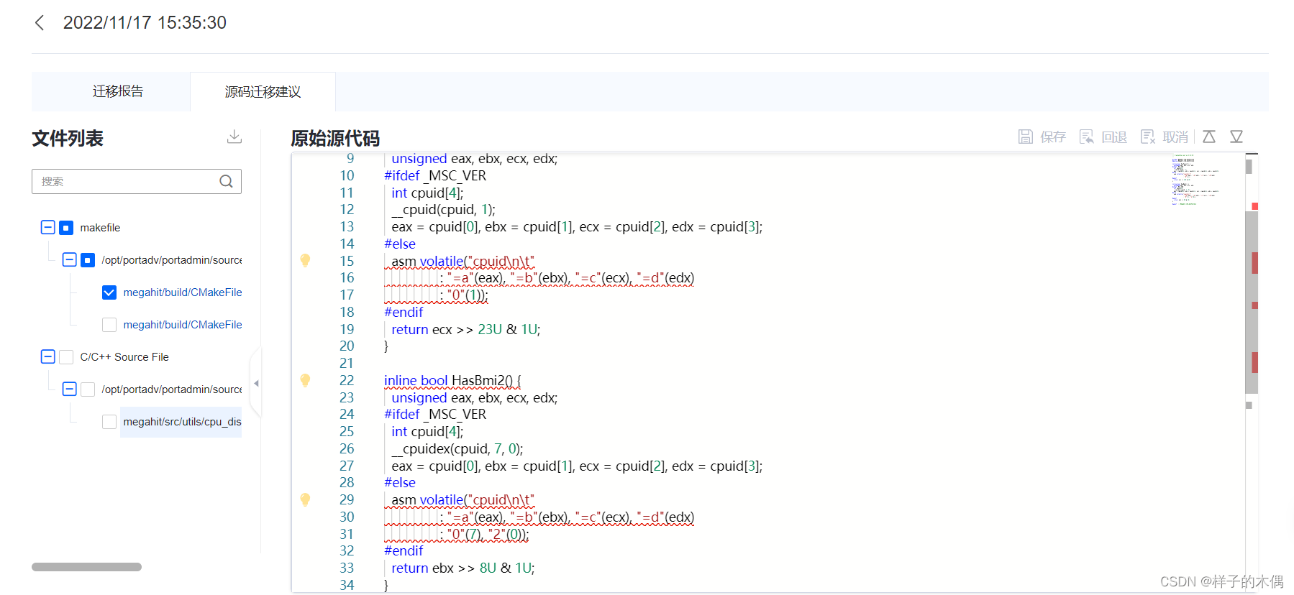Click 'return ebx >> 8U & 1U;' line
Screen dimensions: 1294x595
463,568
